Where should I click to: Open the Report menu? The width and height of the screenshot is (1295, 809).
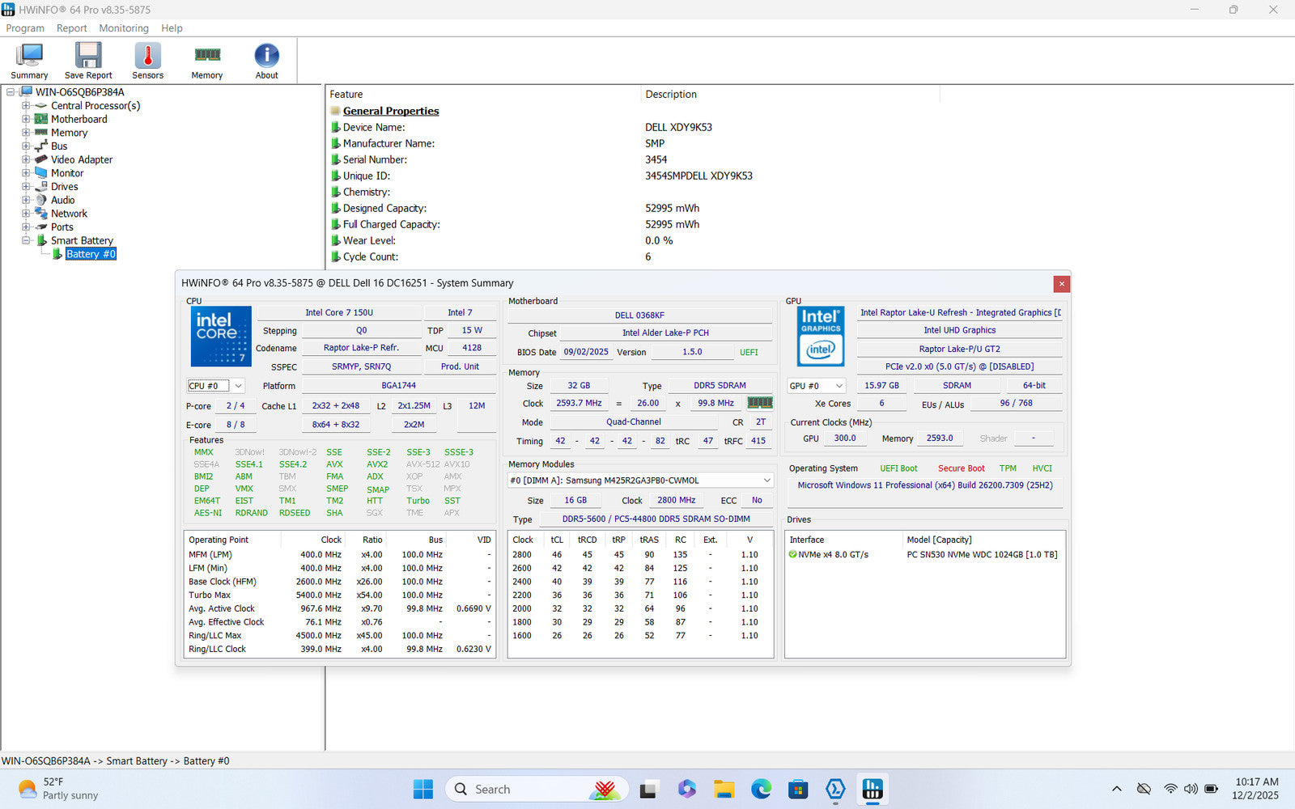click(x=71, y=28)
